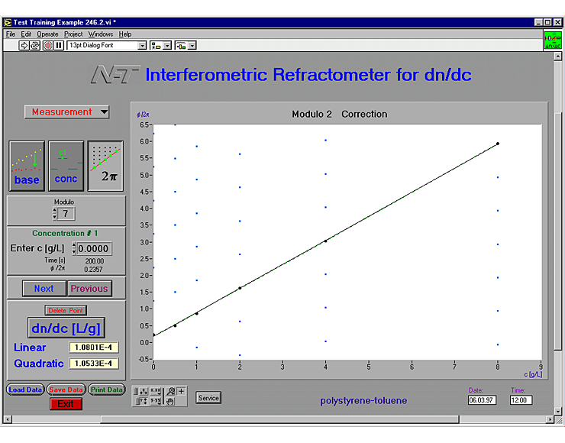Select the 2π correction mode icon
Viewport: 565px width, 443px height.
coord(105,166)
